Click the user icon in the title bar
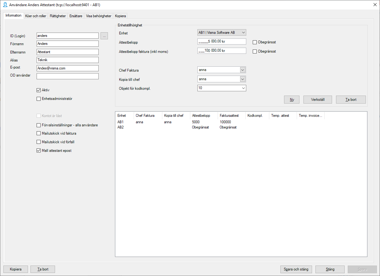 click(x=4, y=5)
